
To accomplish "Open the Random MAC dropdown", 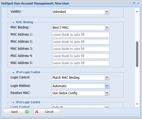I will click(x=107, y=93).
